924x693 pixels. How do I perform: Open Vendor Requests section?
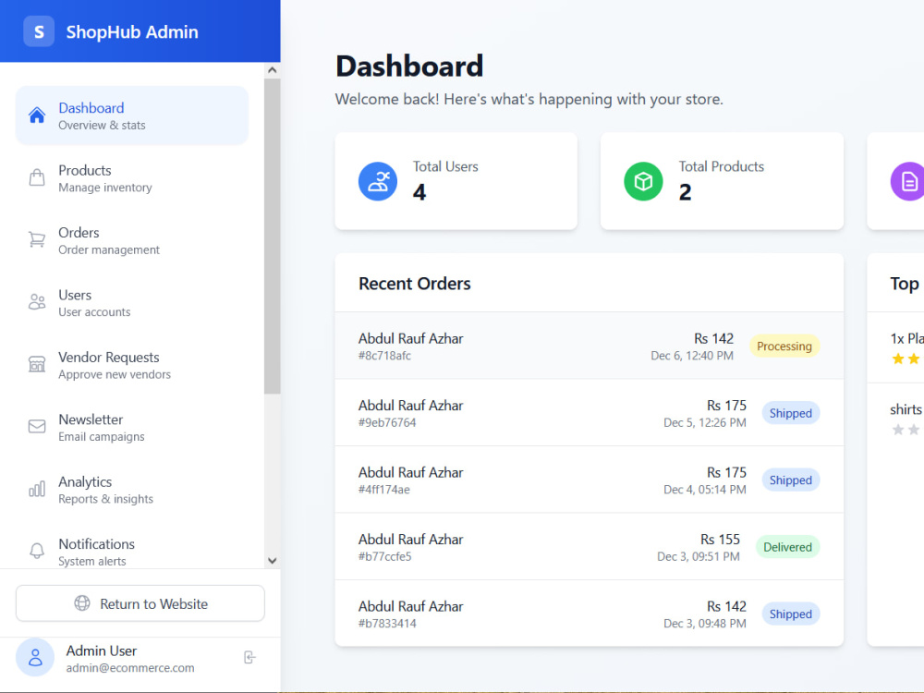tap(132, 365)
